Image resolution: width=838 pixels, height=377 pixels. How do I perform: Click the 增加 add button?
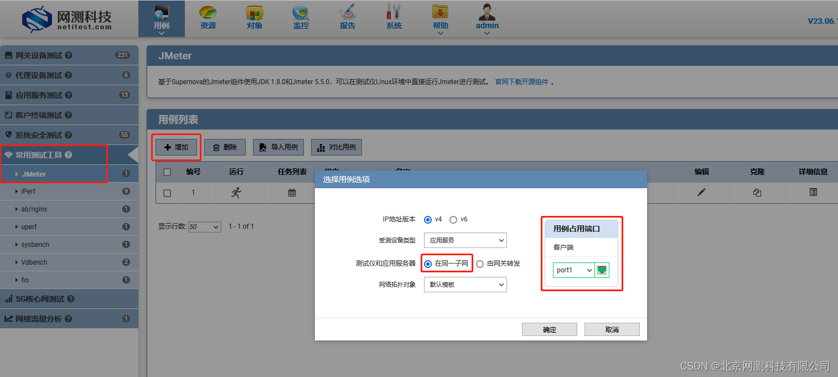[x=177, y=147]
